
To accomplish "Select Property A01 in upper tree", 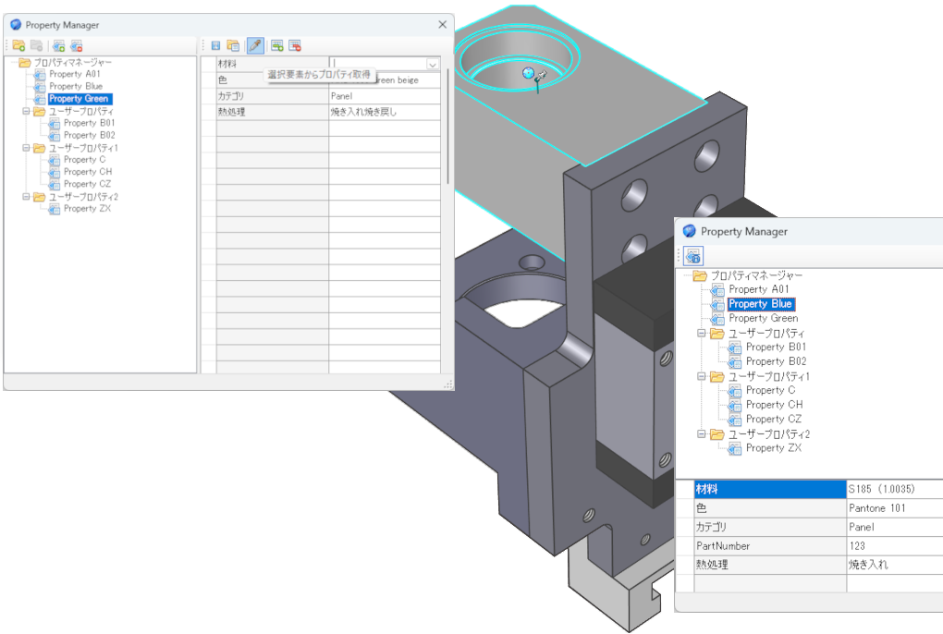I will pos(75,74).
